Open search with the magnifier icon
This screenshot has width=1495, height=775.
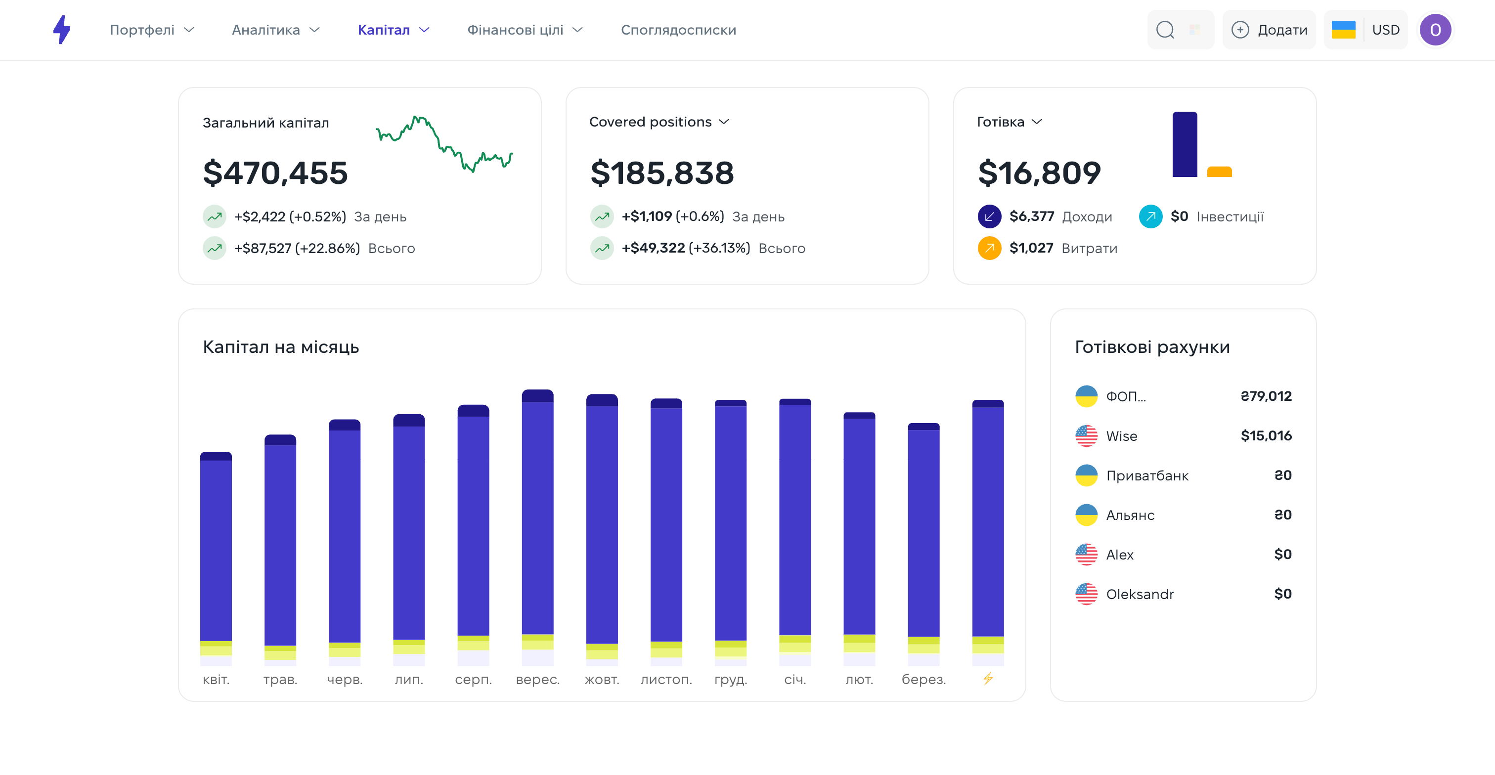pyautogui.click(x=1165, y=30)
